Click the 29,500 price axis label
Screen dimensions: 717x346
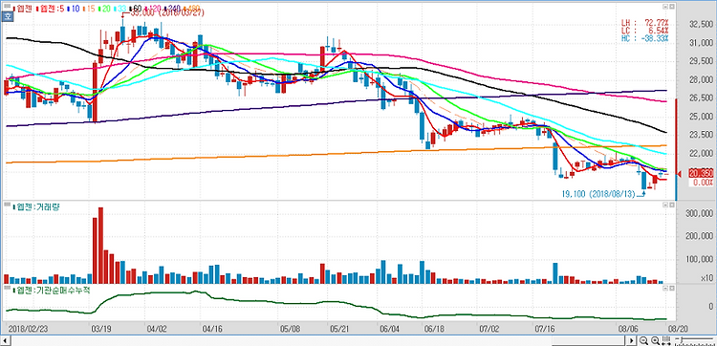(701, 61)
